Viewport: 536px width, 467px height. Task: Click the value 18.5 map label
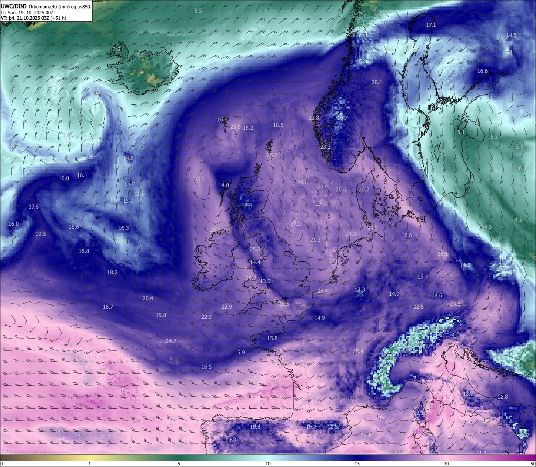pyautogui.click(x=278, y=125)
